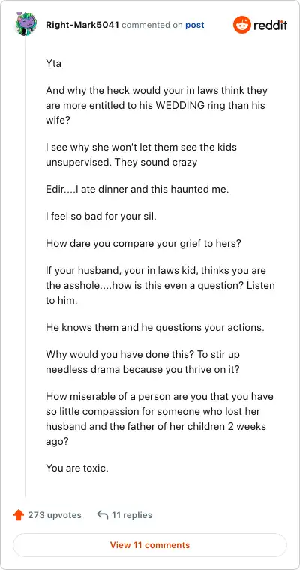Open the blue "post" link
This screenshot has height=570, width=300.
195,25
